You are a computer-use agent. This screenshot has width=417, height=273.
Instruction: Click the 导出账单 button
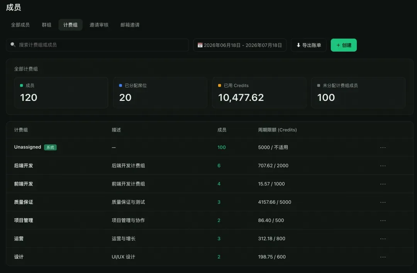pyautogui.click(x=309, y=45)
